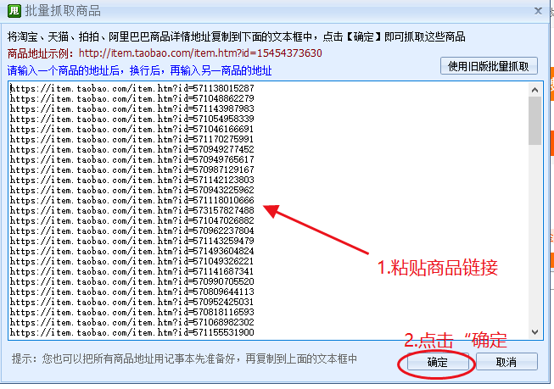Image resolution: width=554 pixels, height=389 pixels.
Task: Click the line with id=571118010666
Action: 132,201
